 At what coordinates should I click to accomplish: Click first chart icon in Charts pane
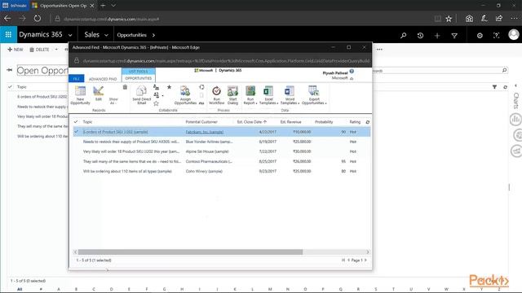pos(515,120)
